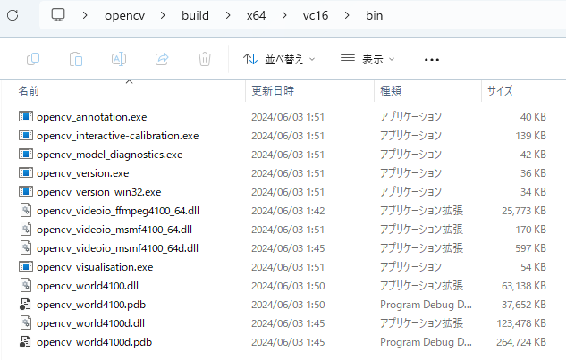This screenshot has height=360, width=566.
Task: Open the three-dots more options menu
Action: tap(432, 60)
